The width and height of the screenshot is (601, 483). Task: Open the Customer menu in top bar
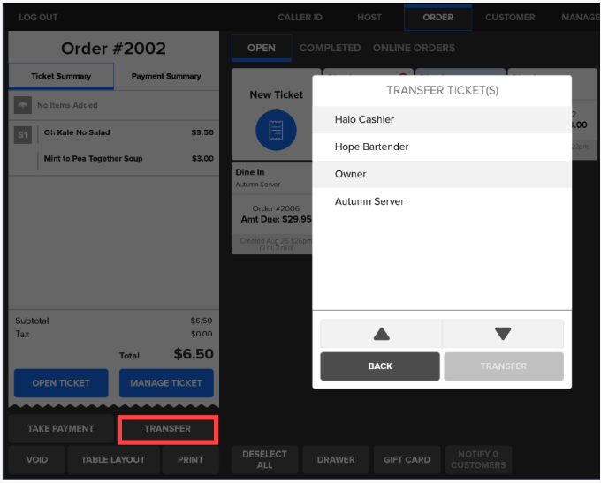coord(510,18)
